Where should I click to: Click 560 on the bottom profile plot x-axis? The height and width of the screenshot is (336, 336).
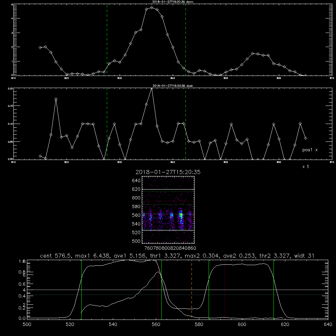coord(156,325)
